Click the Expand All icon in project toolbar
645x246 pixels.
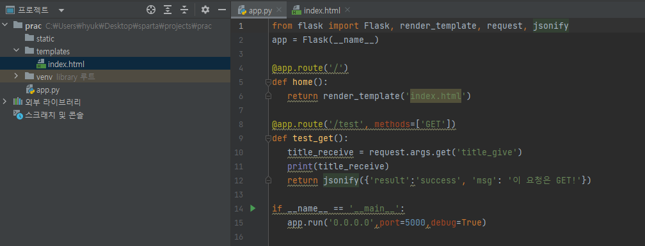(x=168, y=10)
